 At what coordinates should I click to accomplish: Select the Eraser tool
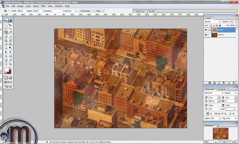tap(6, 44)
